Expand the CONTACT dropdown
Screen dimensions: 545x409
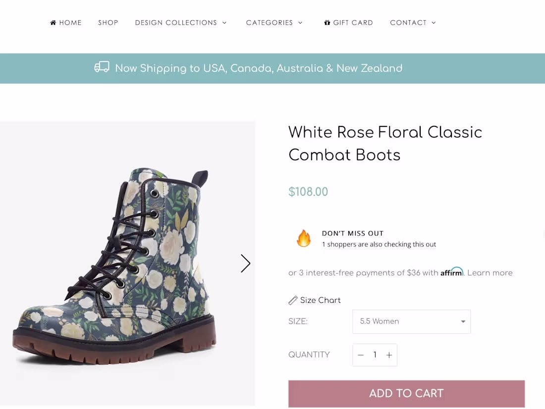tap(413, 22)
